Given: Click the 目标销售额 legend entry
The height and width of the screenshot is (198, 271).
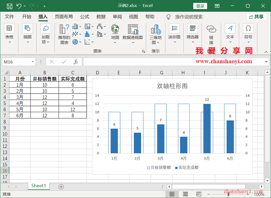Looking at the screenshot, I should click(159, 167).
